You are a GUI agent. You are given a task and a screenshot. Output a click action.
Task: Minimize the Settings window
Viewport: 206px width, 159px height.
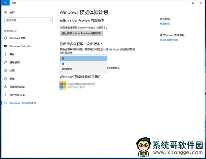pyautogui.click(x=185, y=3)
